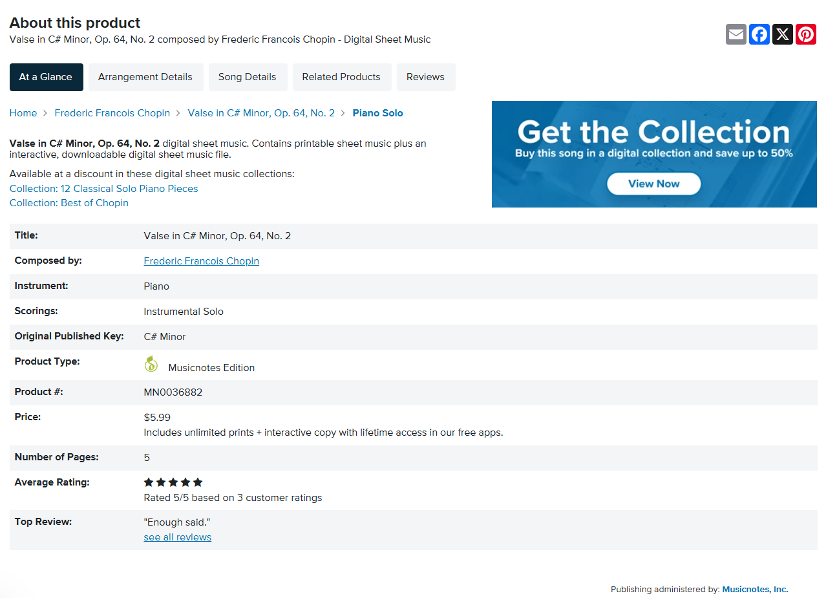Pin product on Pinterest
The image size is (826, 598).
coord(806,34)
